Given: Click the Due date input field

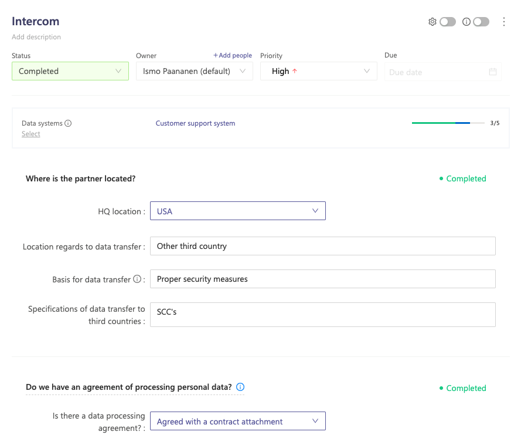Looking at the screenshot, I should coord(443,72).
